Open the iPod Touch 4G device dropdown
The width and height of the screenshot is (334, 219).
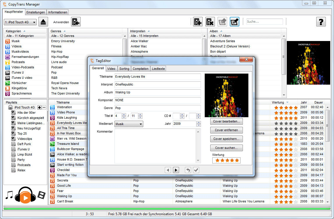click(20, 22)
